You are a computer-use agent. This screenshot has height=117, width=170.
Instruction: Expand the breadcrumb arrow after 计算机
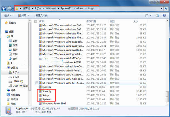(x=32, y=9)
